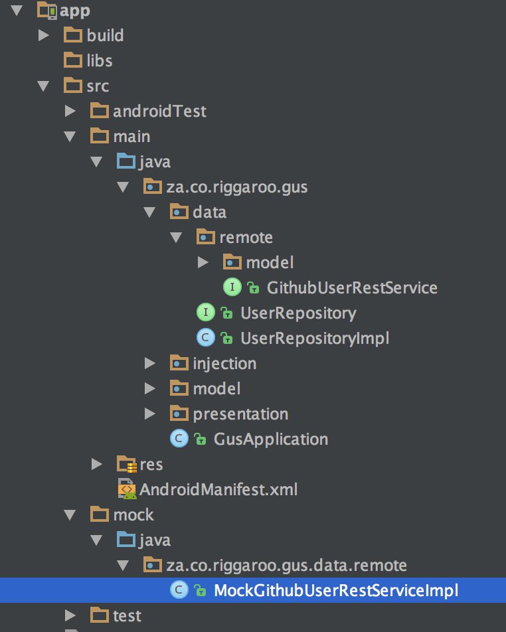
Task: Expand the injection package arrow
Action: click(150, 364)
